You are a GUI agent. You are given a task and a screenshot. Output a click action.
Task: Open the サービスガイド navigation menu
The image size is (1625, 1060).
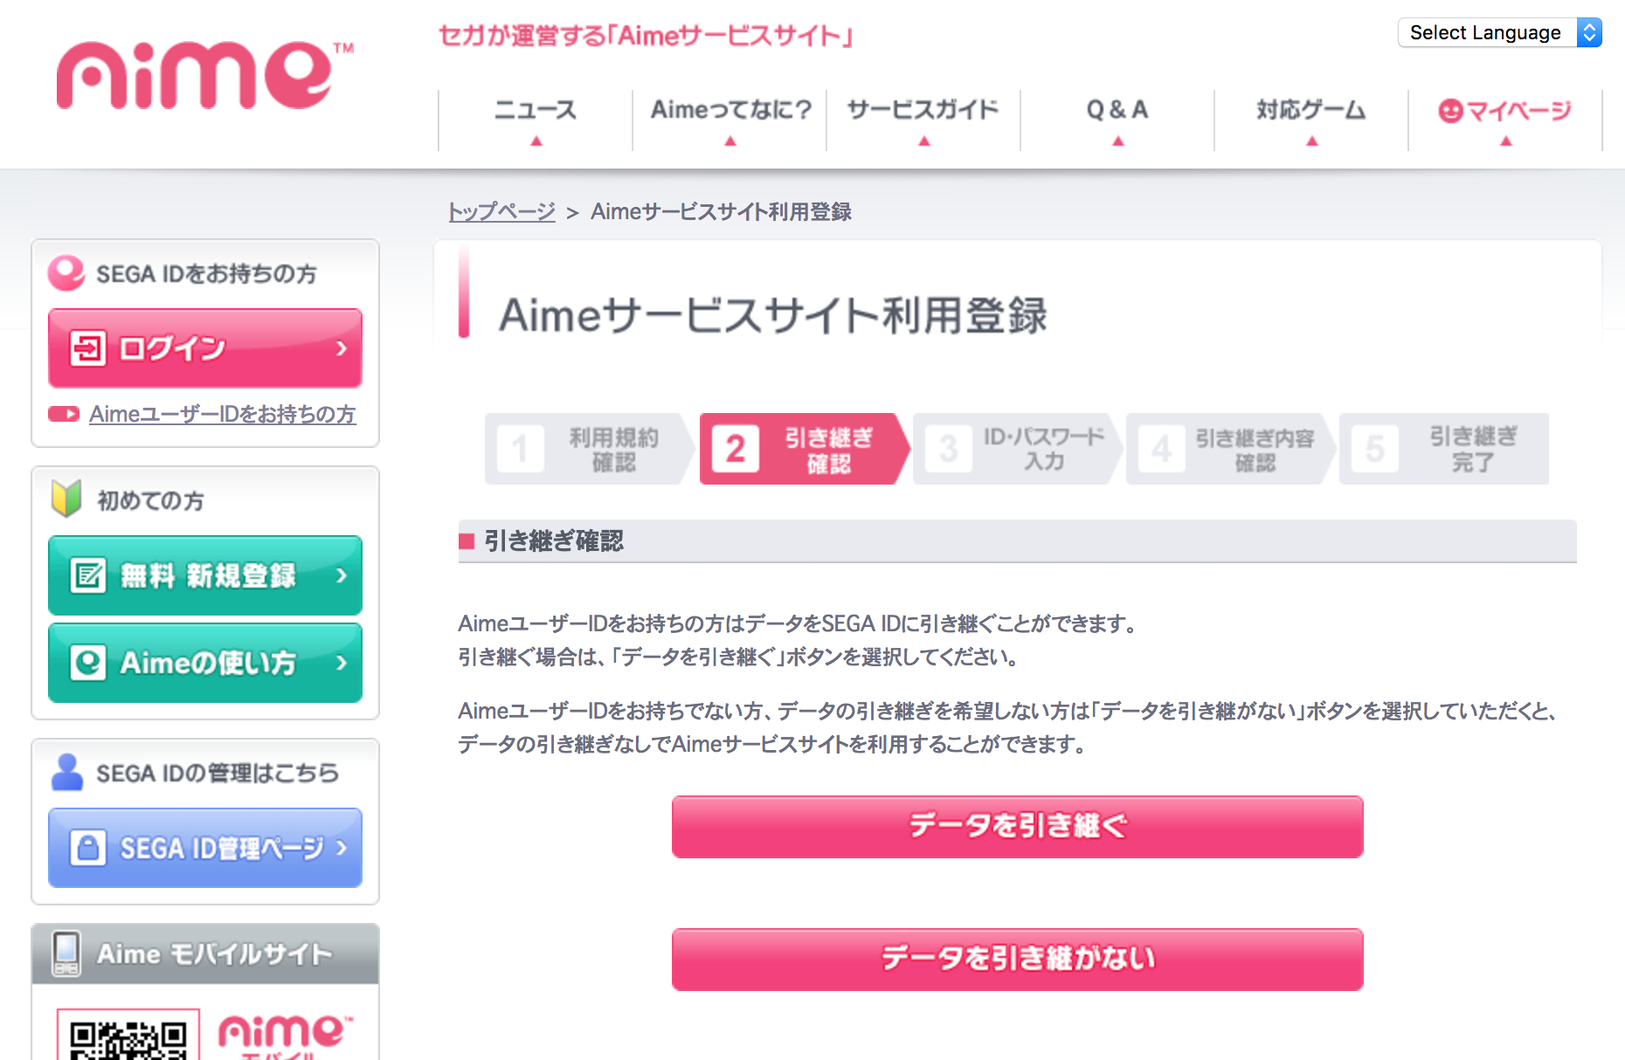pos(923,119)
